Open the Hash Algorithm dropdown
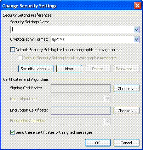Viewport: 143px width, 150px height. pos(81,98)
